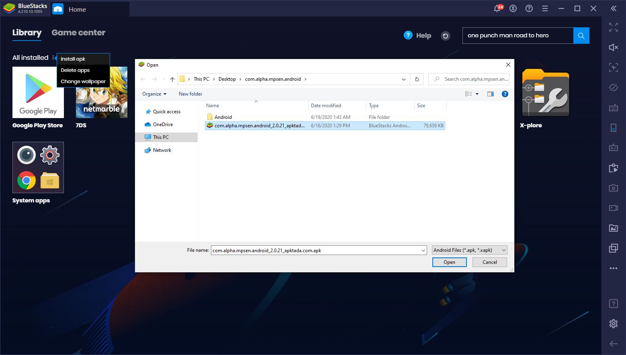
Task: Mute BlueStacks volume
Action: [x=614, y=47]
